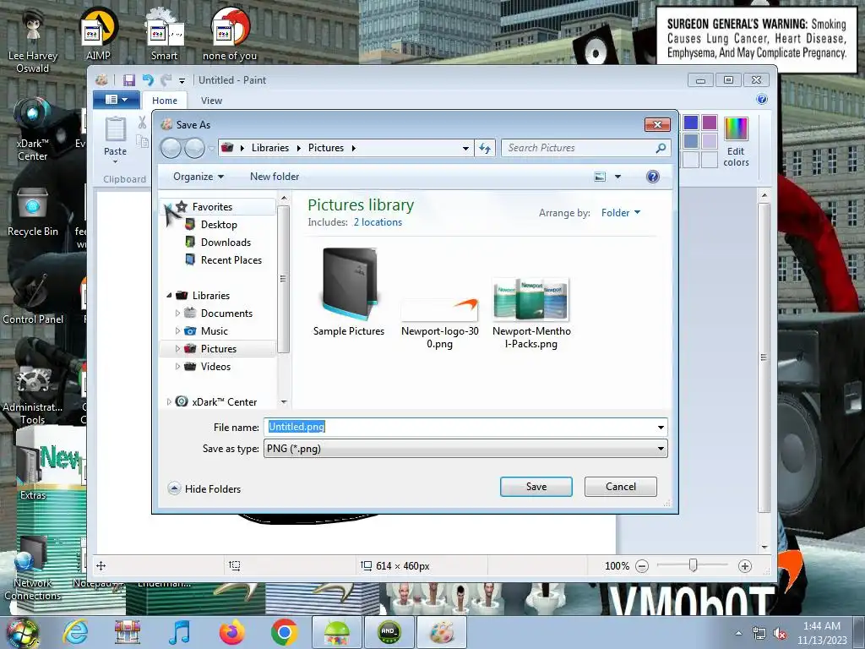Click Hide Folders toggle
Screen dimensions: 865x649
pos(204,489)
